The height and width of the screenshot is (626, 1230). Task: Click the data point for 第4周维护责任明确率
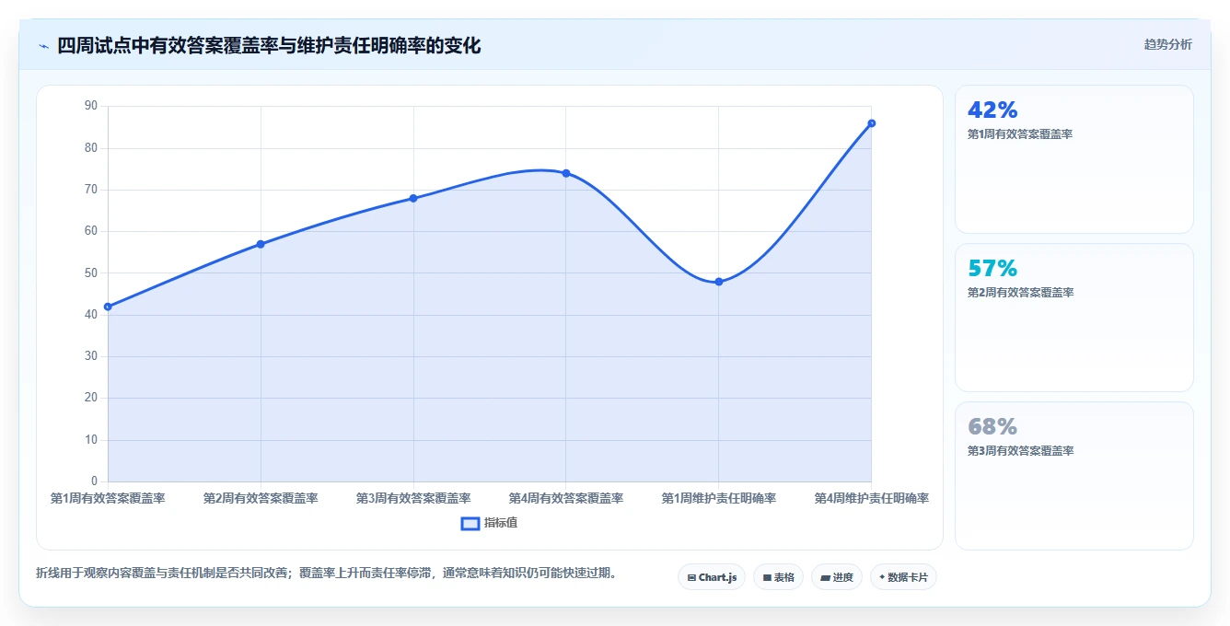872,123
